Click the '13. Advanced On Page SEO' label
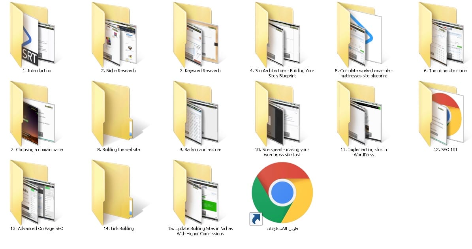Screen dimensions: 472x249 [37, 228]
